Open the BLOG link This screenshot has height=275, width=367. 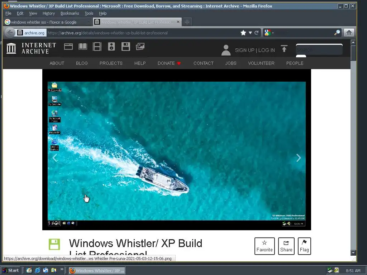[82, 63]
